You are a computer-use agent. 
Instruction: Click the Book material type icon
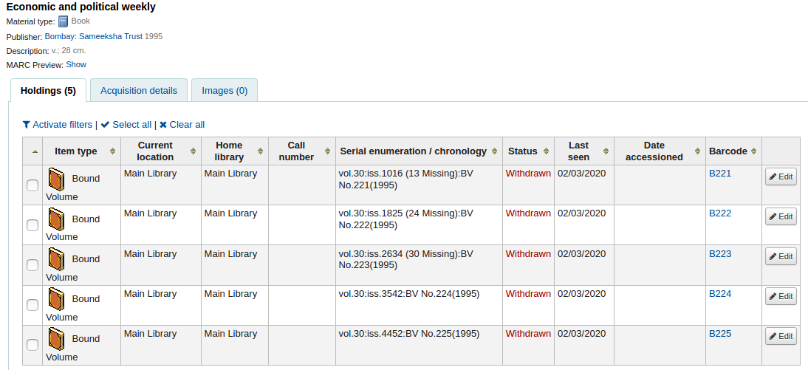(63, 21)
